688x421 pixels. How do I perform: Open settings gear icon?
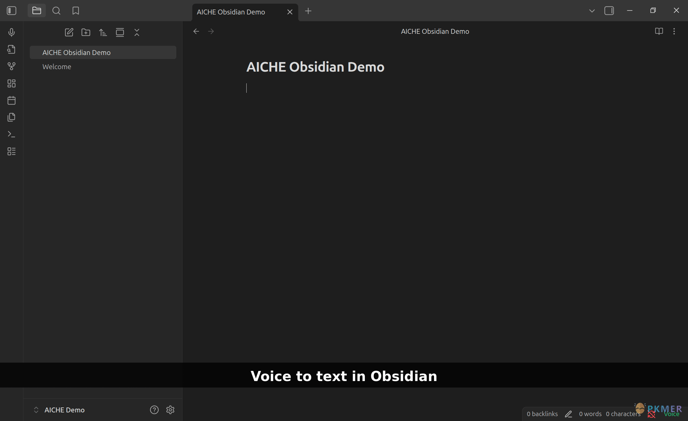[170, 410]
